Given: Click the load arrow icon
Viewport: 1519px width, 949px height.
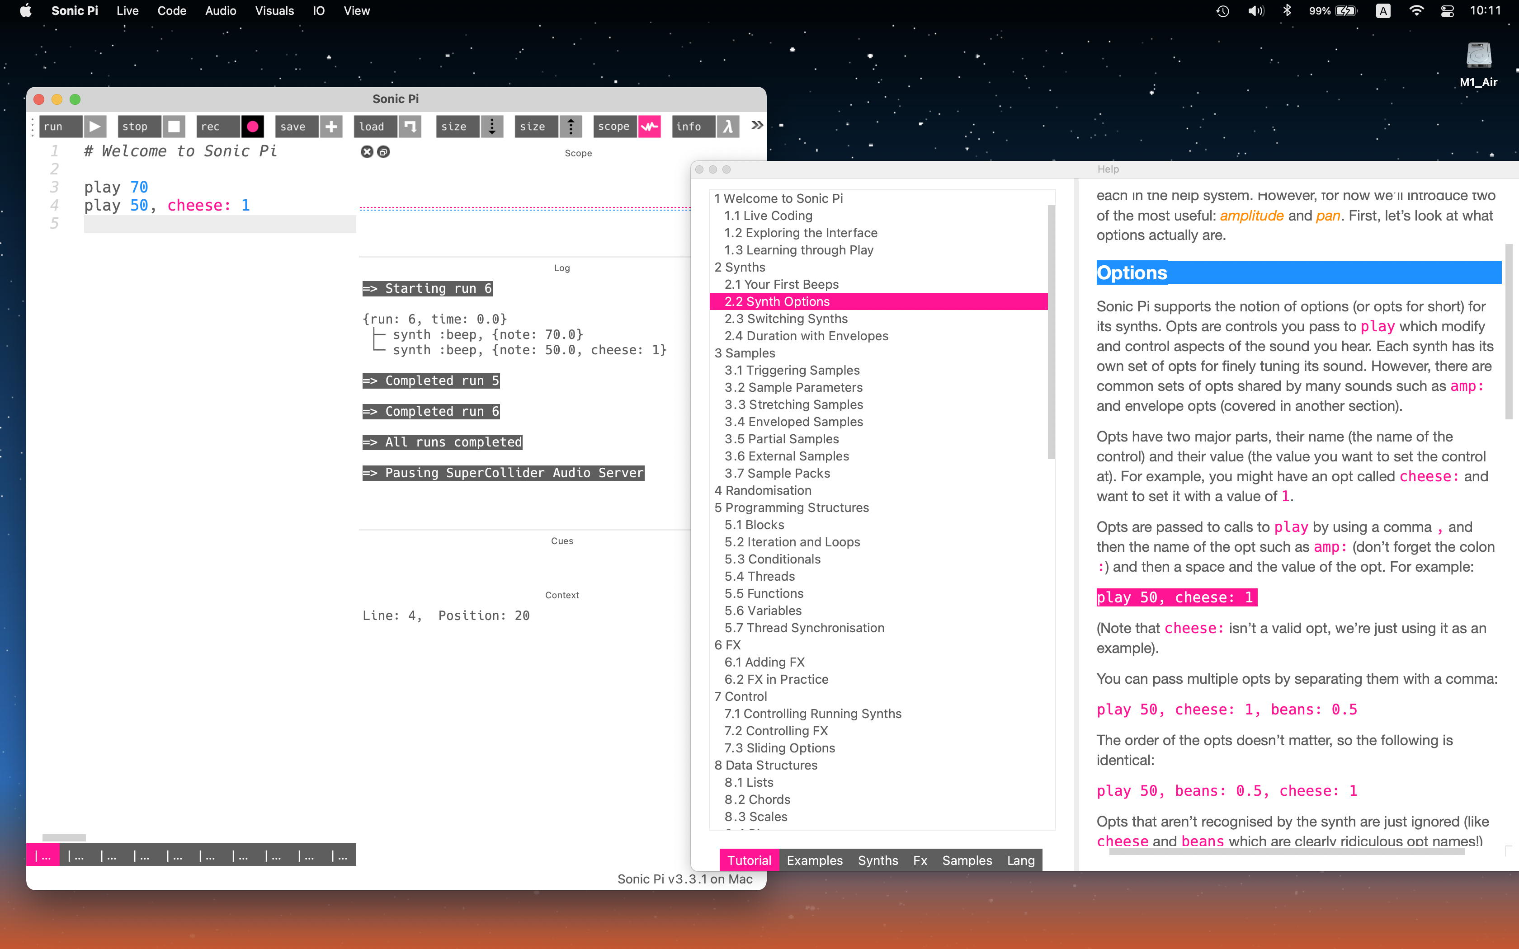Looking at the screenshot, I should (x=410, y=126).
